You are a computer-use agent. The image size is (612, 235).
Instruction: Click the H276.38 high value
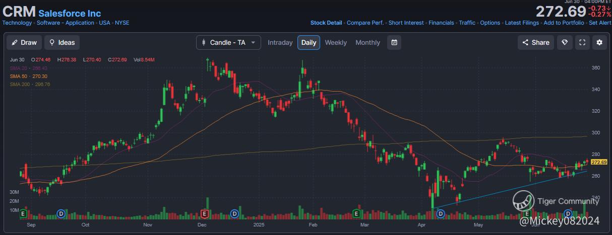pyautogui.click(x=66, y=60)
